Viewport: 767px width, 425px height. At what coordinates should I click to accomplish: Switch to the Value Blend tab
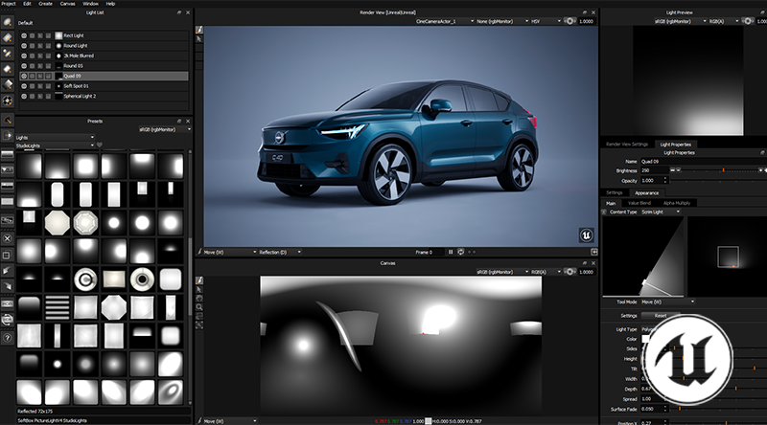click(x=639, y=203)
